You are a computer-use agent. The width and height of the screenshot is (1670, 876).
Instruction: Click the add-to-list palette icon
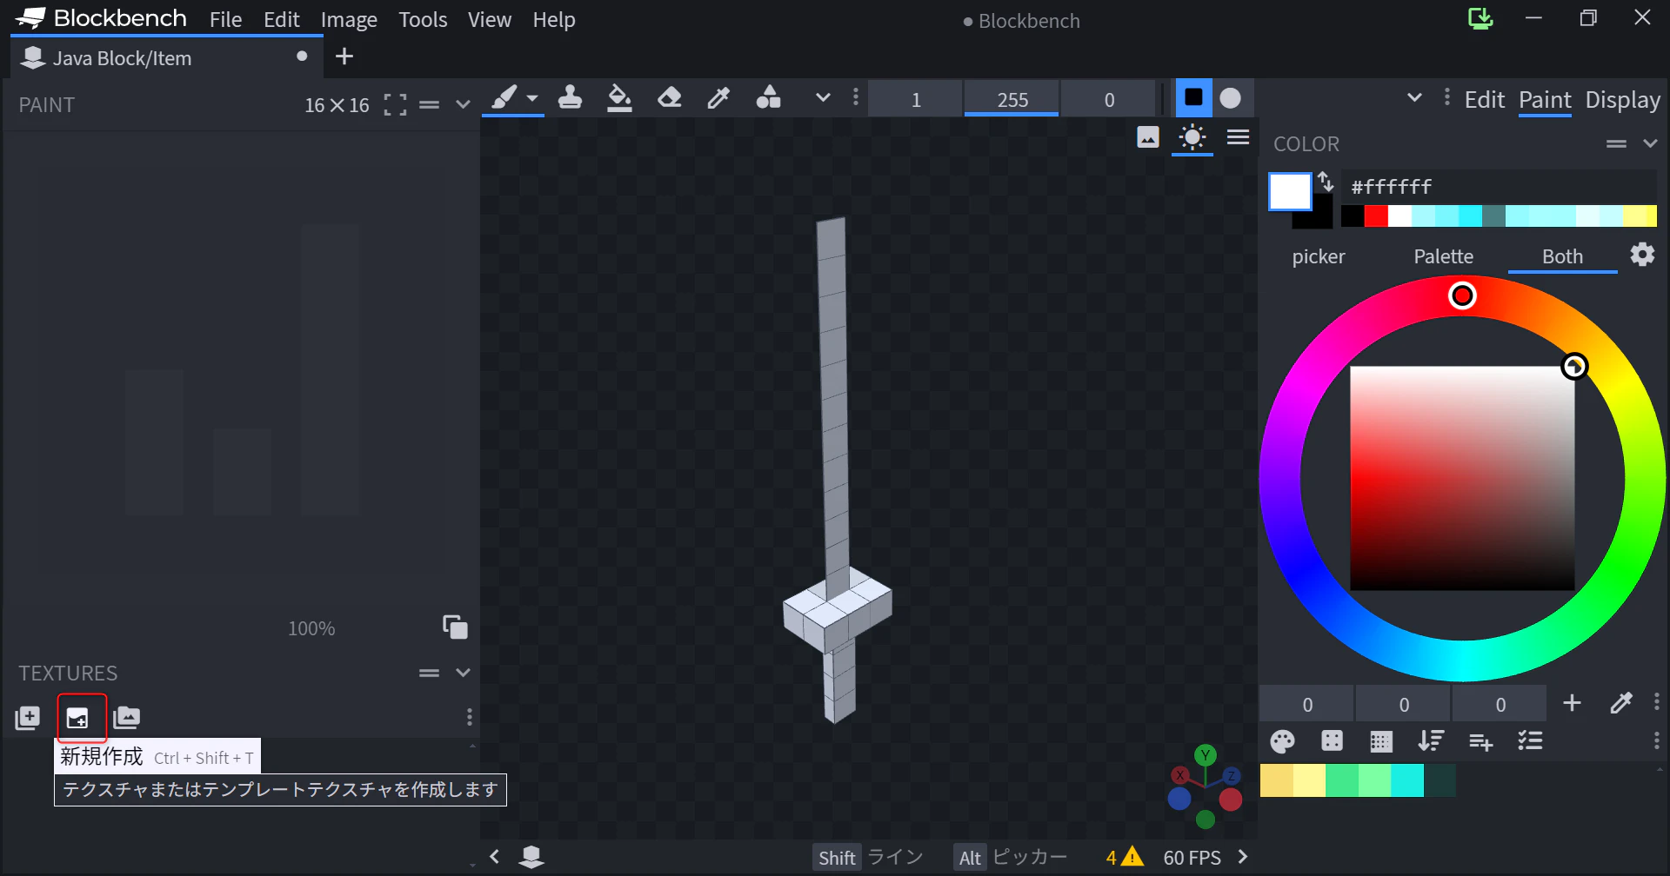1480,741
